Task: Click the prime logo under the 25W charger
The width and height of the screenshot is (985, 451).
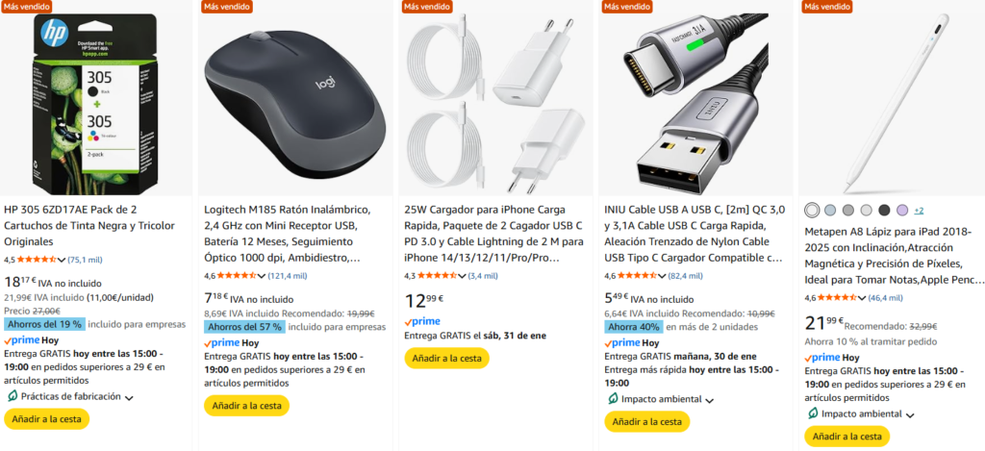Action: pos(422,321)
